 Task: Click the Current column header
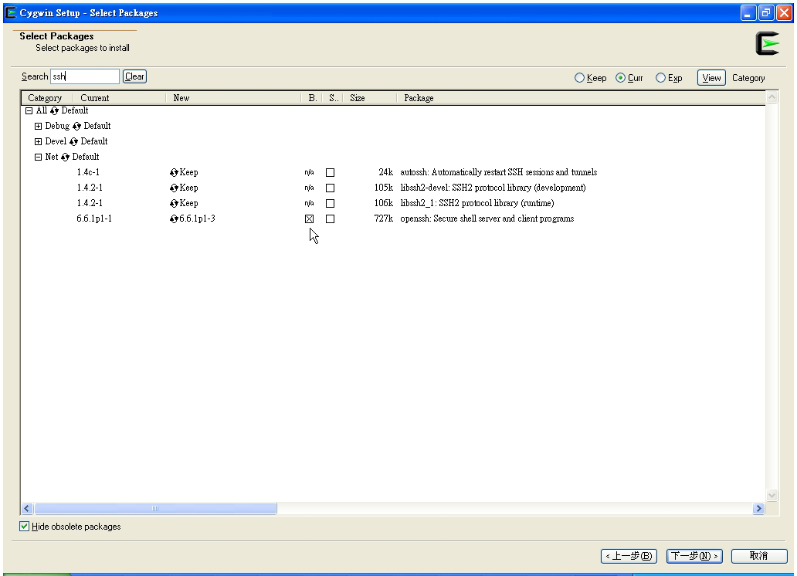[x=120, y=98]
